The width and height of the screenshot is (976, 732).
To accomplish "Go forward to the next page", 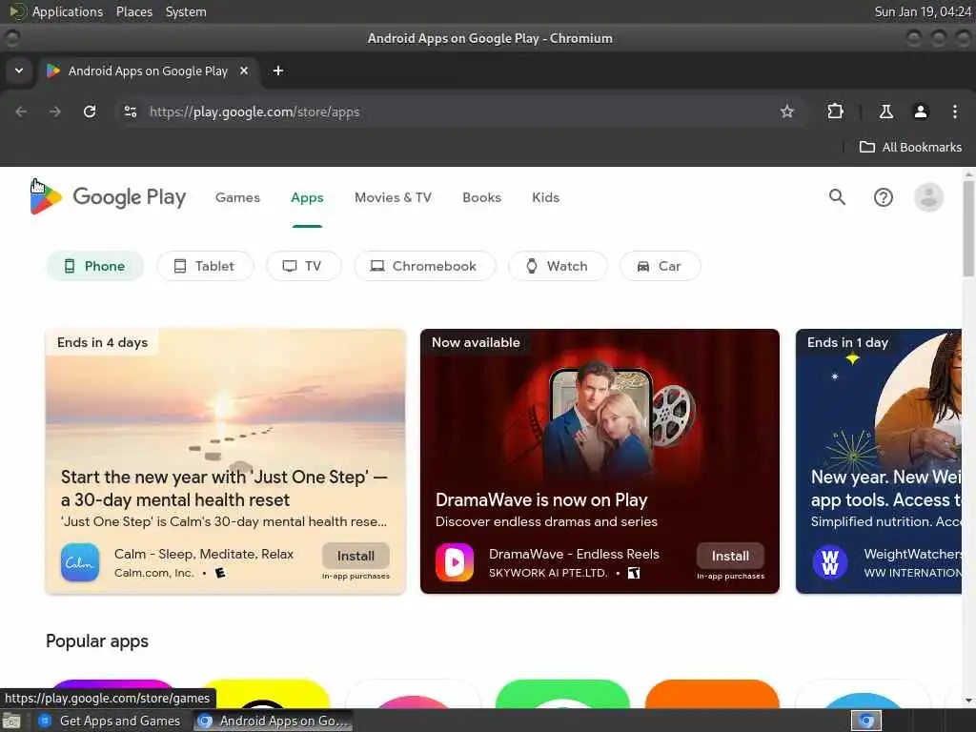I will pyautogui.click(x=55, y=112).
